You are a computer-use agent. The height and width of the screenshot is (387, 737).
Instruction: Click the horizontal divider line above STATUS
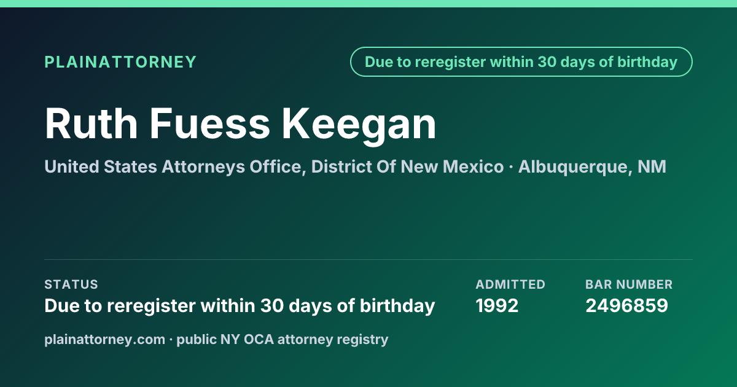coord(368,259)
